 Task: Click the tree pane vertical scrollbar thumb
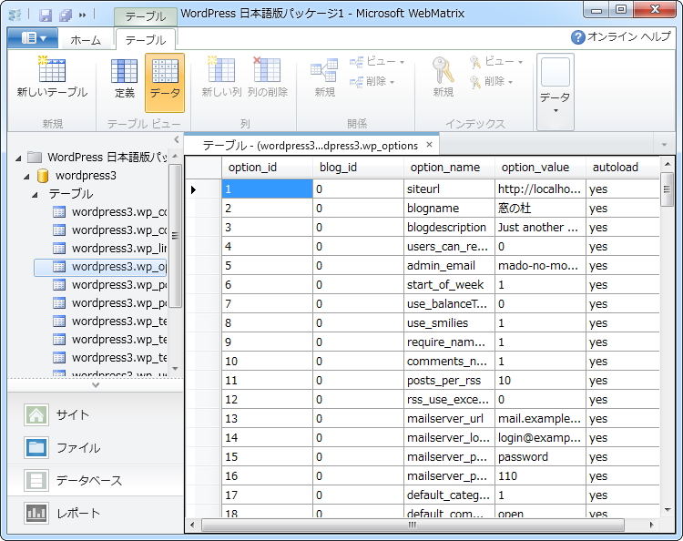point(175,236)
